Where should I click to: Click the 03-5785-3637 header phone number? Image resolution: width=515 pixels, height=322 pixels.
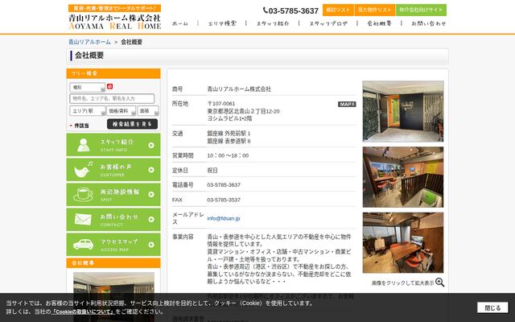pyautogui.click(x=293, y=10)
